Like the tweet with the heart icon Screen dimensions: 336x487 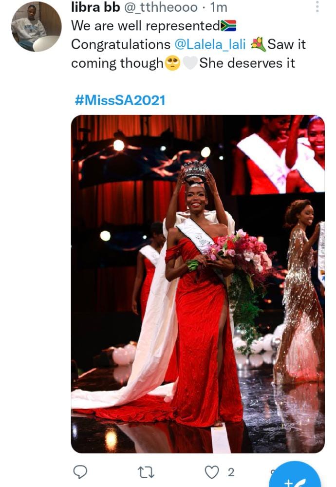point(212,472)
